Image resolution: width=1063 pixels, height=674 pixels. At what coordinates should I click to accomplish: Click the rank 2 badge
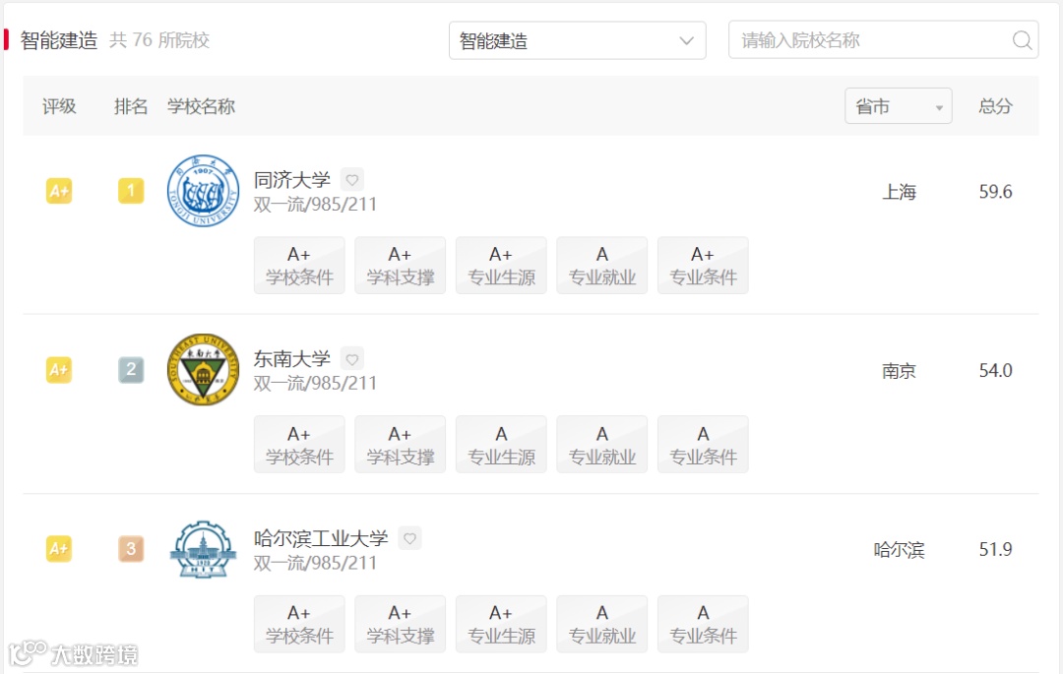click(131, 370)
